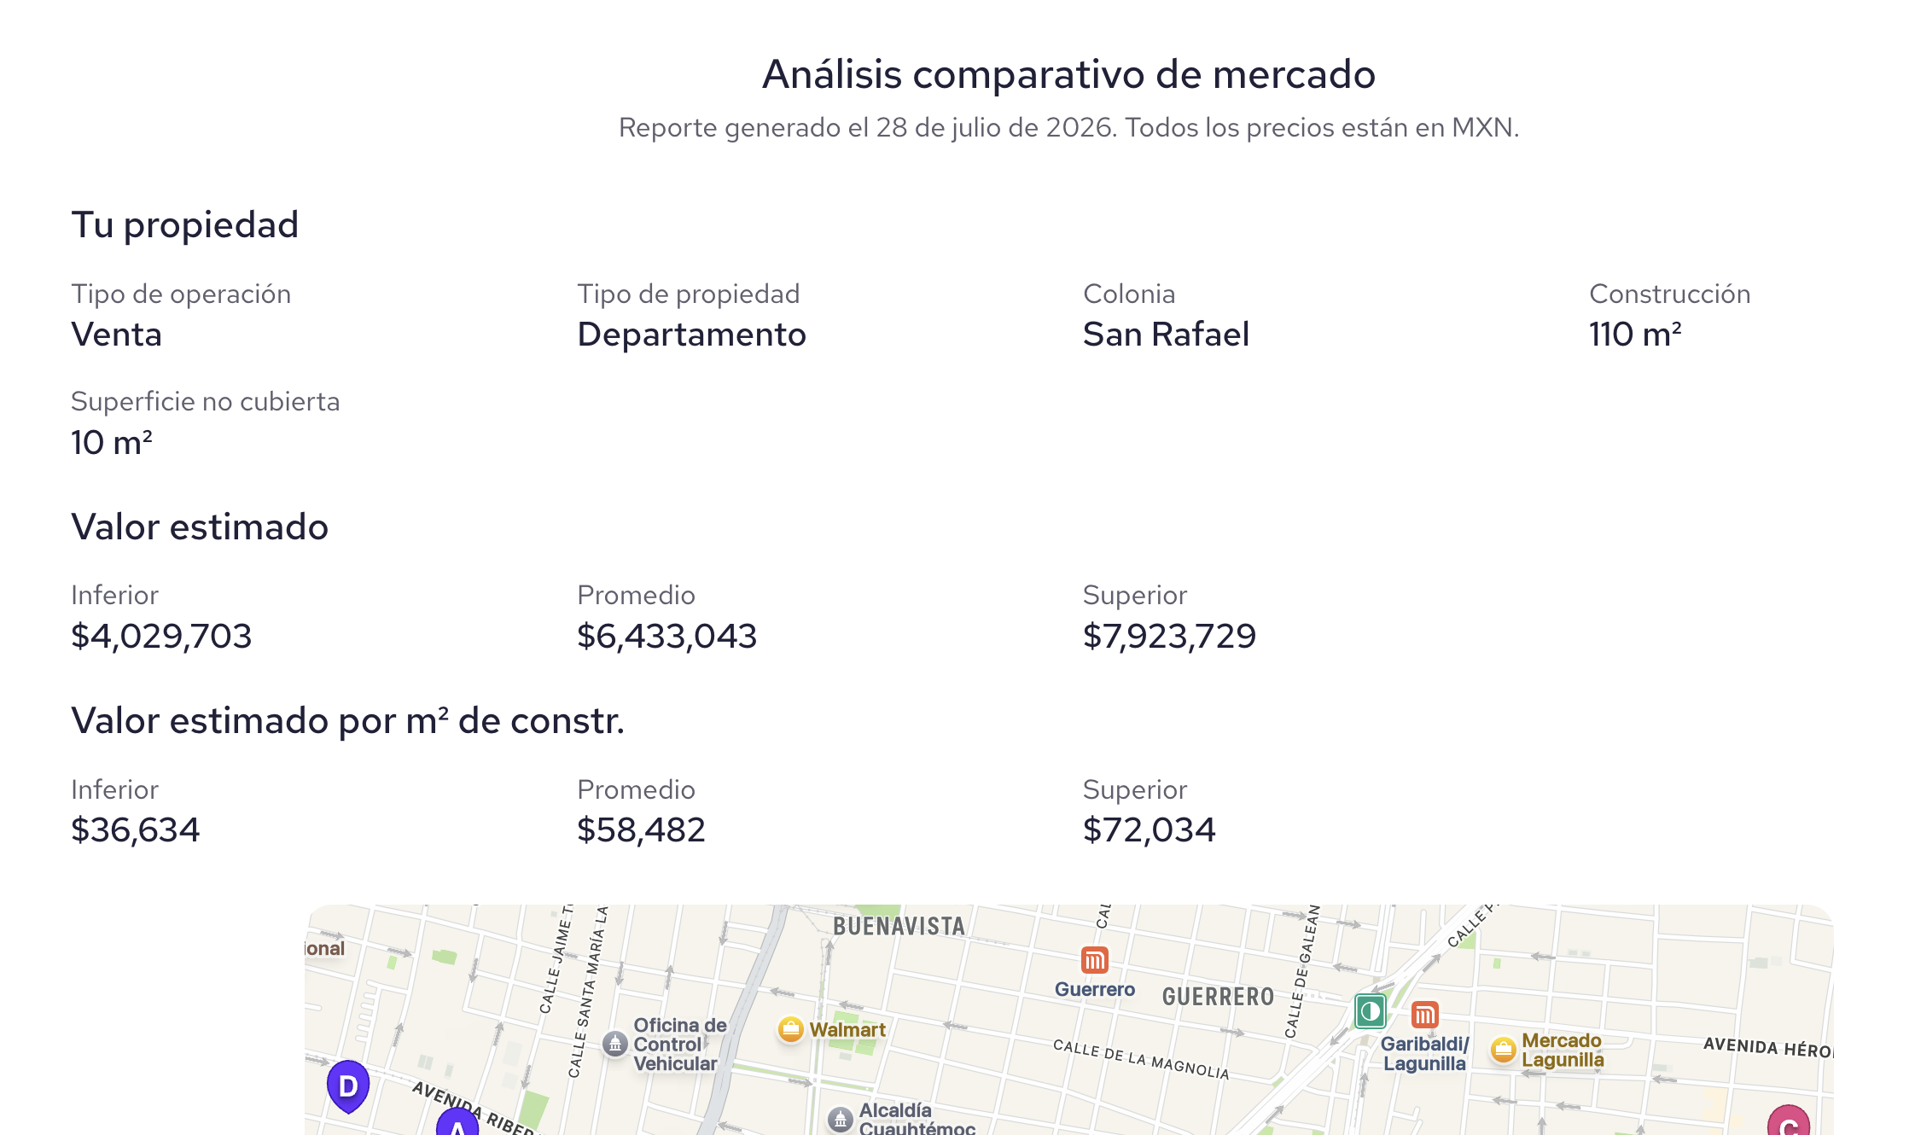
Task: Click the Walmart shopping icon on map
Action: point(791,1030)
